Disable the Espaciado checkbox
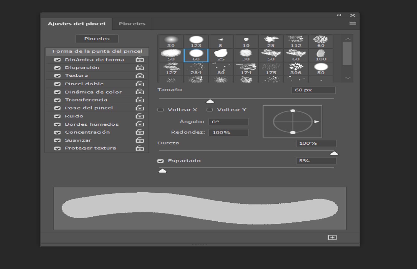 click(161, 161)
